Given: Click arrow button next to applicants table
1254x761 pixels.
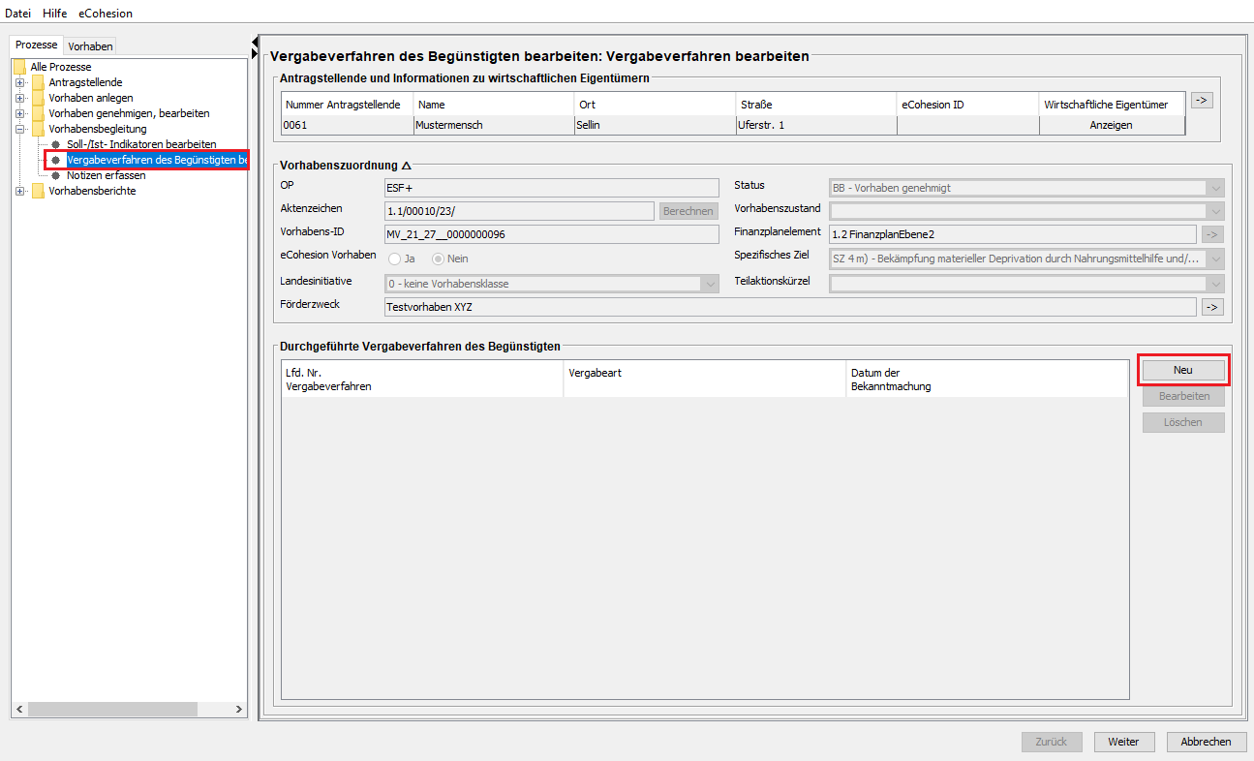Looking at the screenshot, I should [1202, 100].
